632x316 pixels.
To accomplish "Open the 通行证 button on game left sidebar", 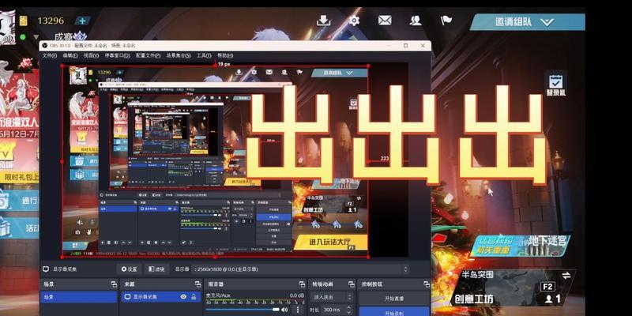I will [19, 201].
